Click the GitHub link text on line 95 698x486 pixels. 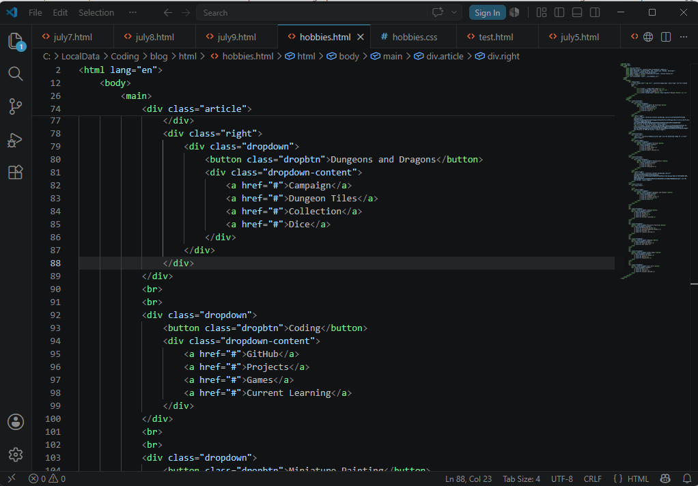click(262, 354)
